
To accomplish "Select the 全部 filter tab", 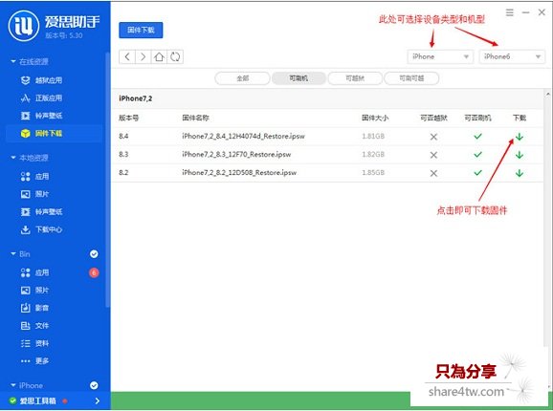I will tap(242, 78).
